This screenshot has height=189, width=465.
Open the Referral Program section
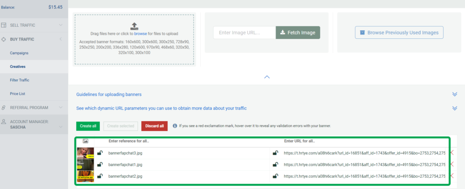pos(29,108)
